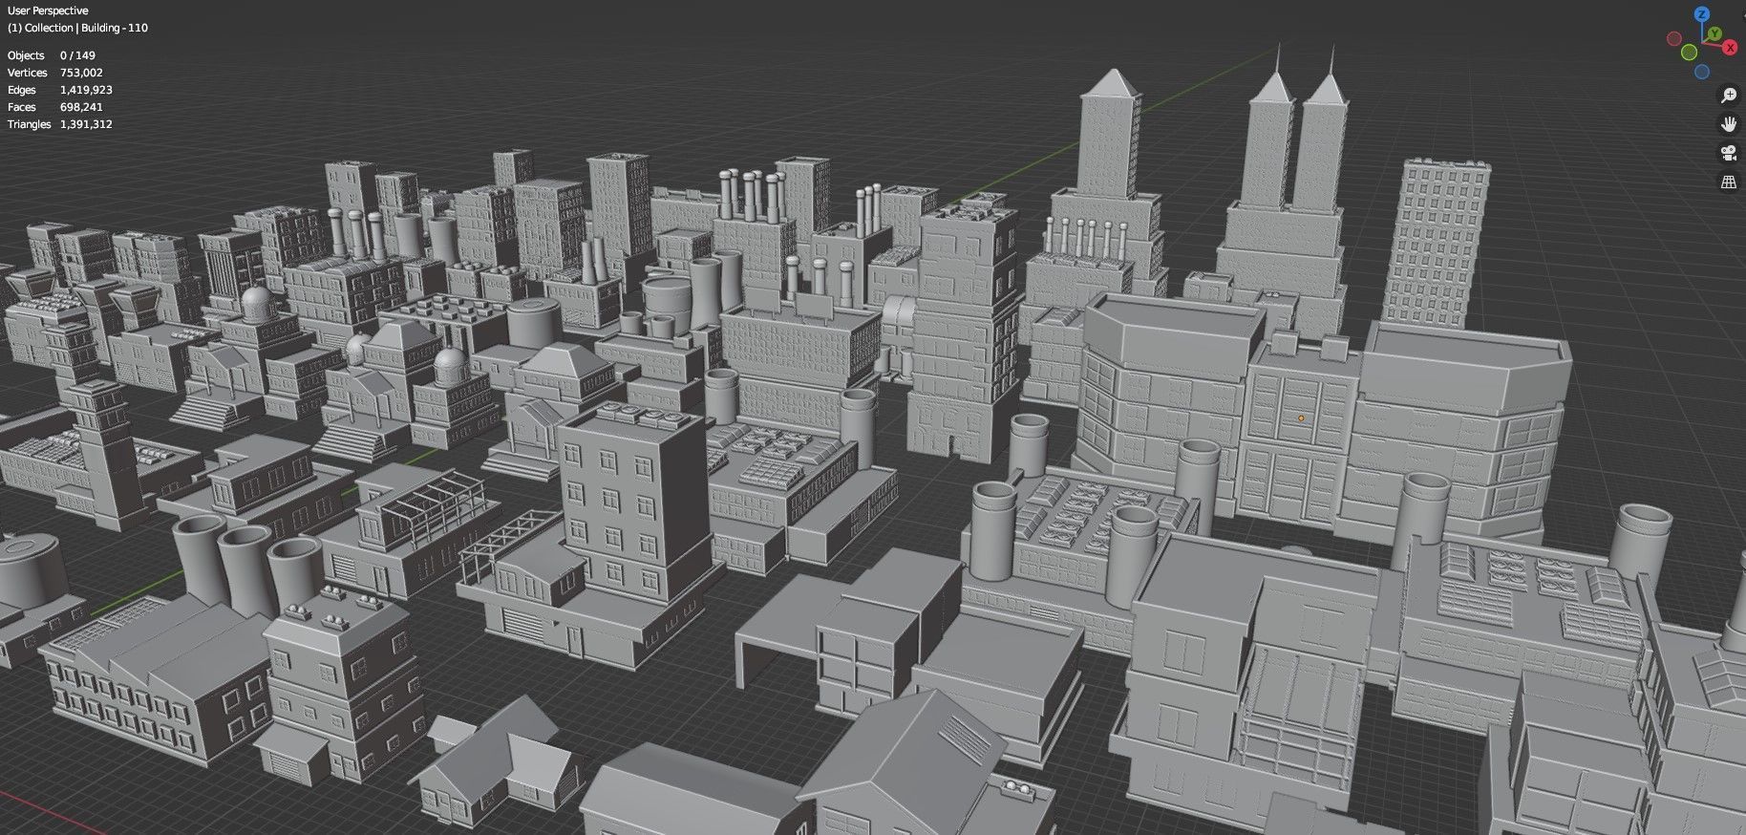Click the faded red negative X gizmo circle
The width and height of the screenshot is (1746, 835).
pyautogui.click(x=1673, y=38)
